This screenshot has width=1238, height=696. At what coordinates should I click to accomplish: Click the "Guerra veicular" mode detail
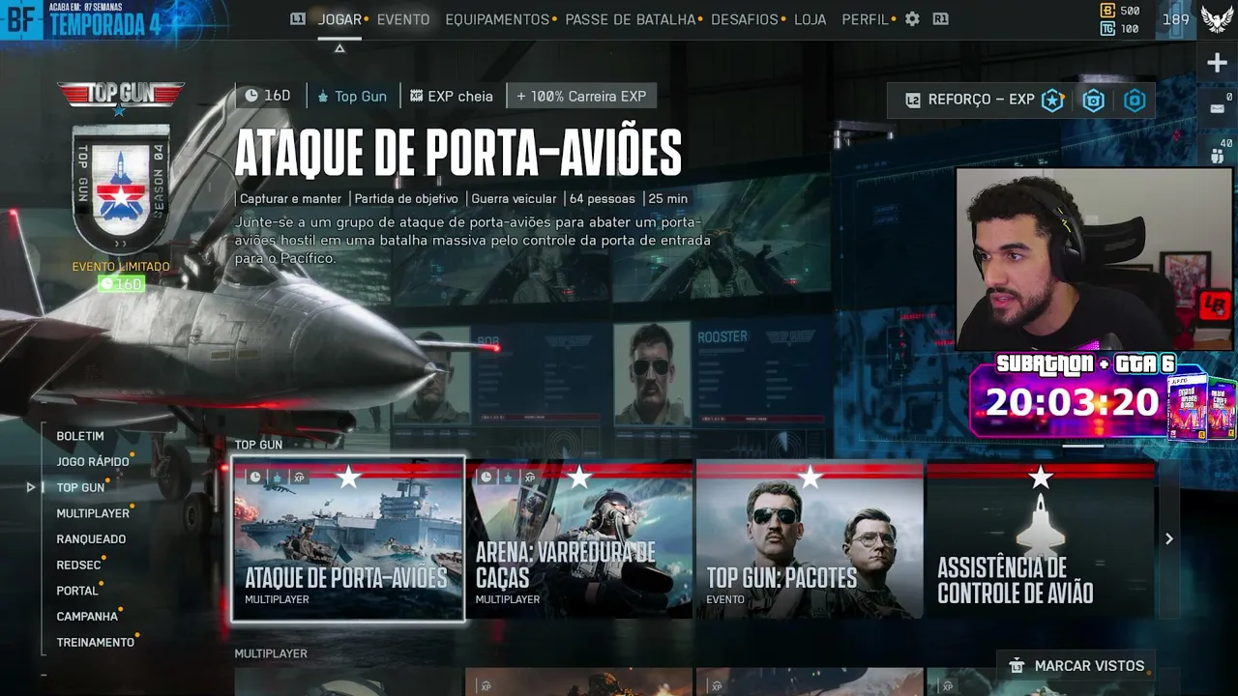(514, 198)
